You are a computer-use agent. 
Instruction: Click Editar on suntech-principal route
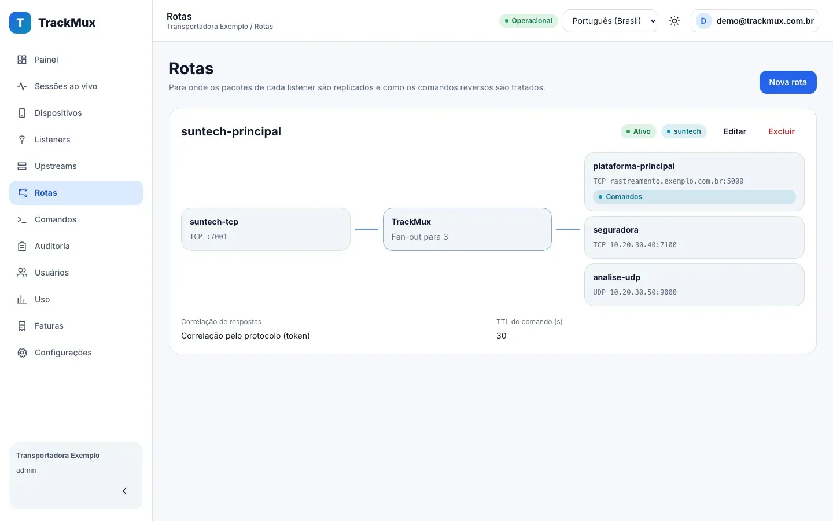tap(735, 131)
